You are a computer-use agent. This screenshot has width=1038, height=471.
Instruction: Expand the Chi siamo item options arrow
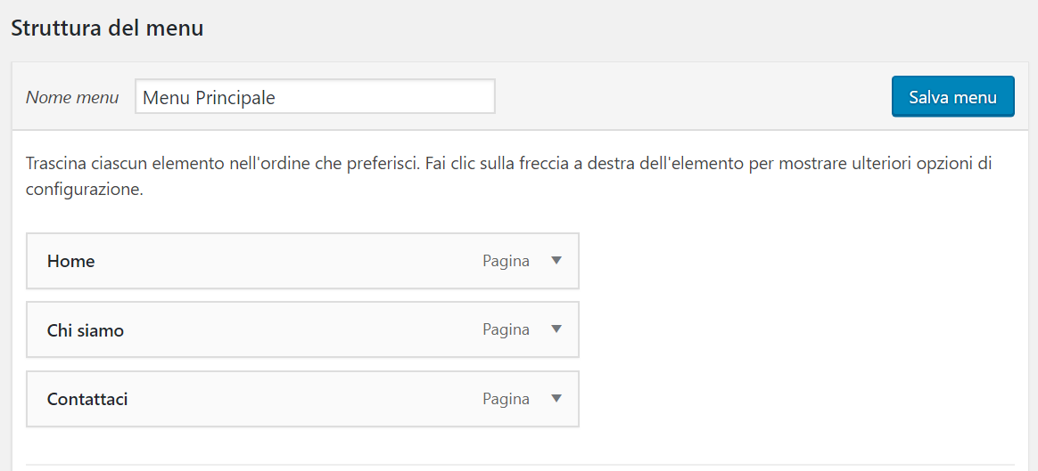coord(556,329)
